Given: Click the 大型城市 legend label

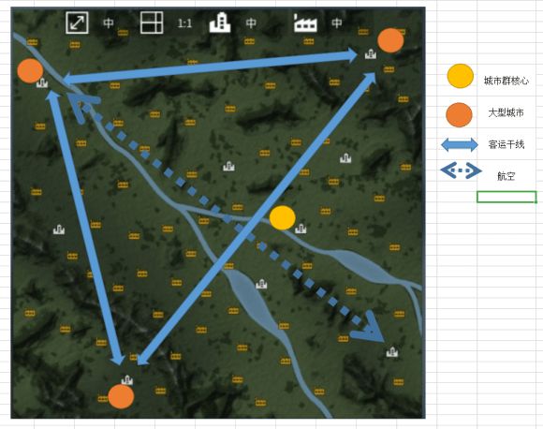Looking at the screenshot, I should coord(506,112).
